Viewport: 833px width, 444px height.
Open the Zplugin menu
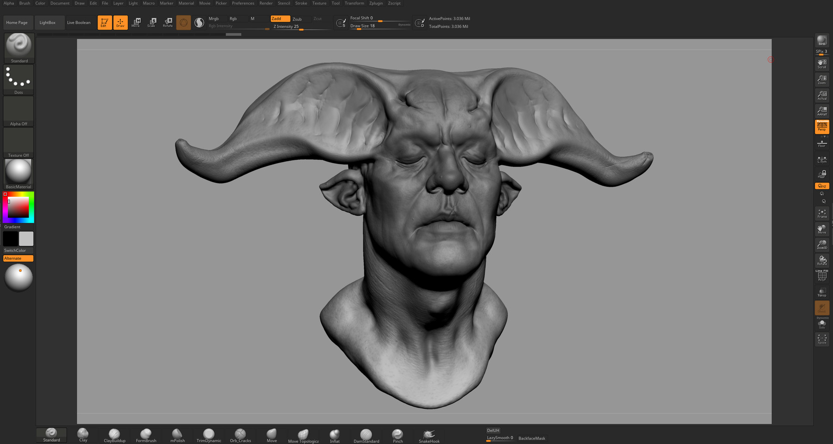375,3
